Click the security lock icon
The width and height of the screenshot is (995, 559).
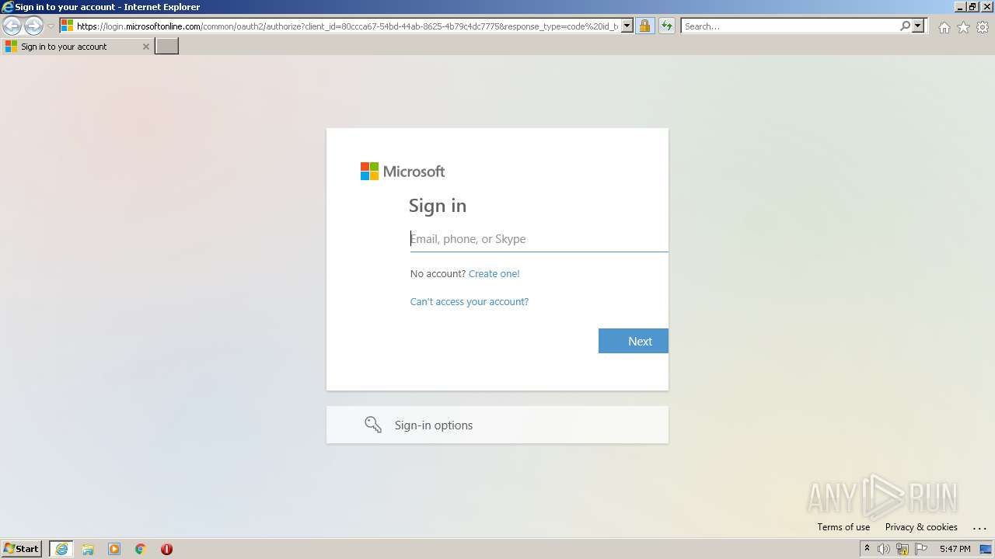[x=644, y=26]
